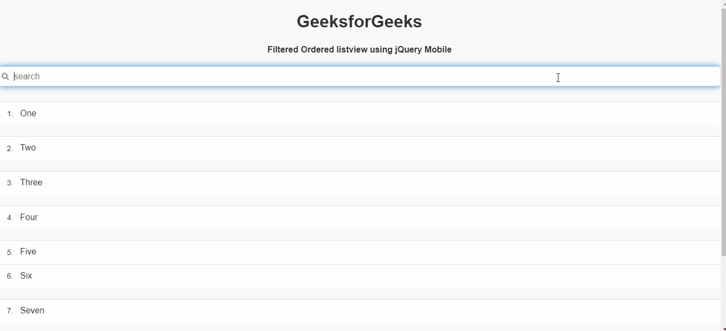Click the numeral 3. list marker
Viewport: 726px width, 331px height.
click(10, 183)
